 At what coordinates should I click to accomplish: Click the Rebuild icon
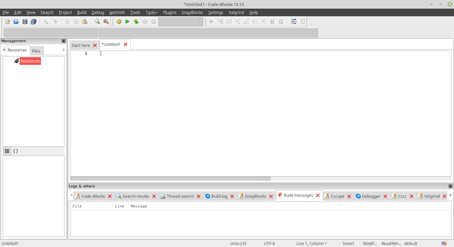(x=145, y=22)
